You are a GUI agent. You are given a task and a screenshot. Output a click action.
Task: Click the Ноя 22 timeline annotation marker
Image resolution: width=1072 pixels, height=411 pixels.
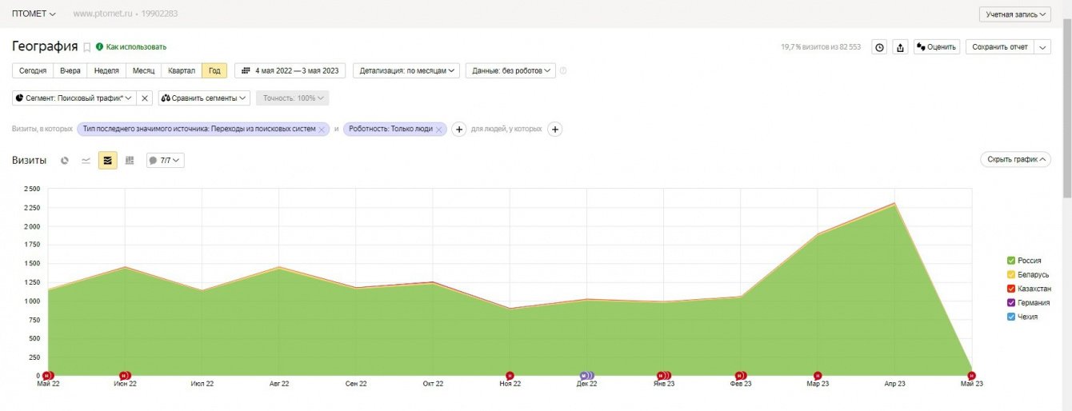tap(510, 375)
